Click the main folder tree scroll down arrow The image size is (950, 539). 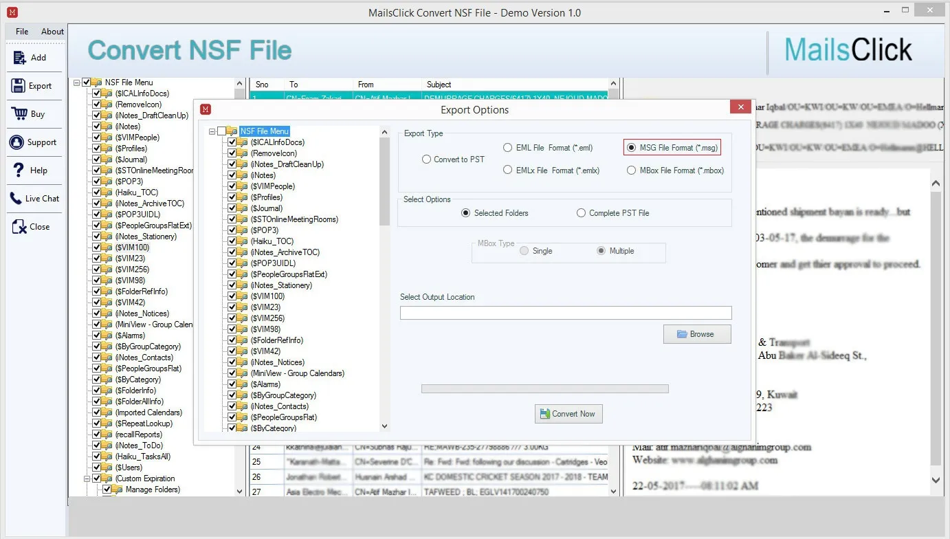(239, 492)
